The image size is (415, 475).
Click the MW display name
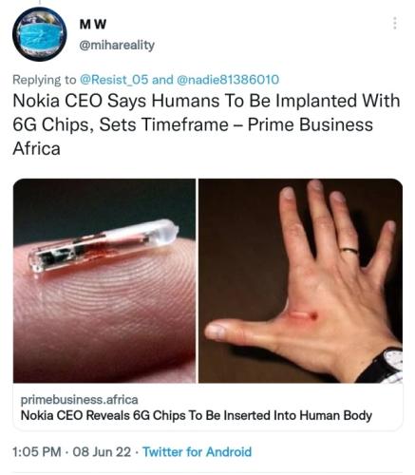coord(93,25)
